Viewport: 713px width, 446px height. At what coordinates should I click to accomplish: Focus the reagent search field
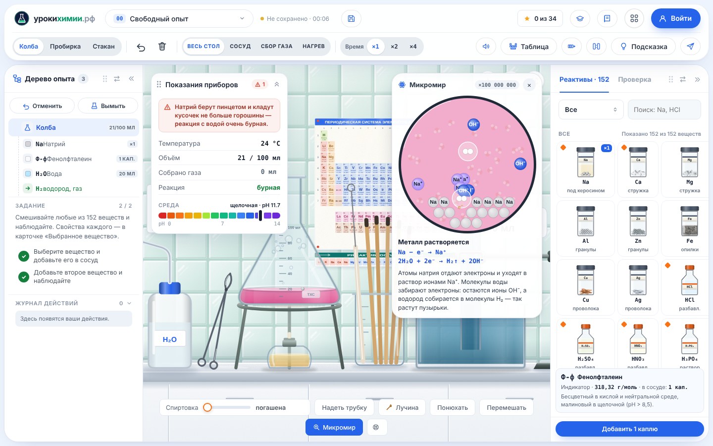664,110
